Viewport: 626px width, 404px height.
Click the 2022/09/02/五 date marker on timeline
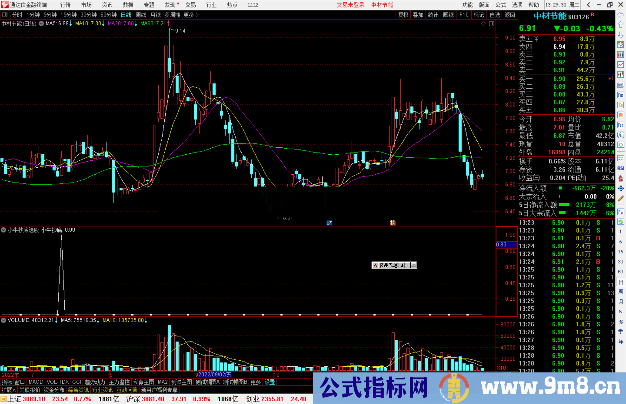pos(215,375)
